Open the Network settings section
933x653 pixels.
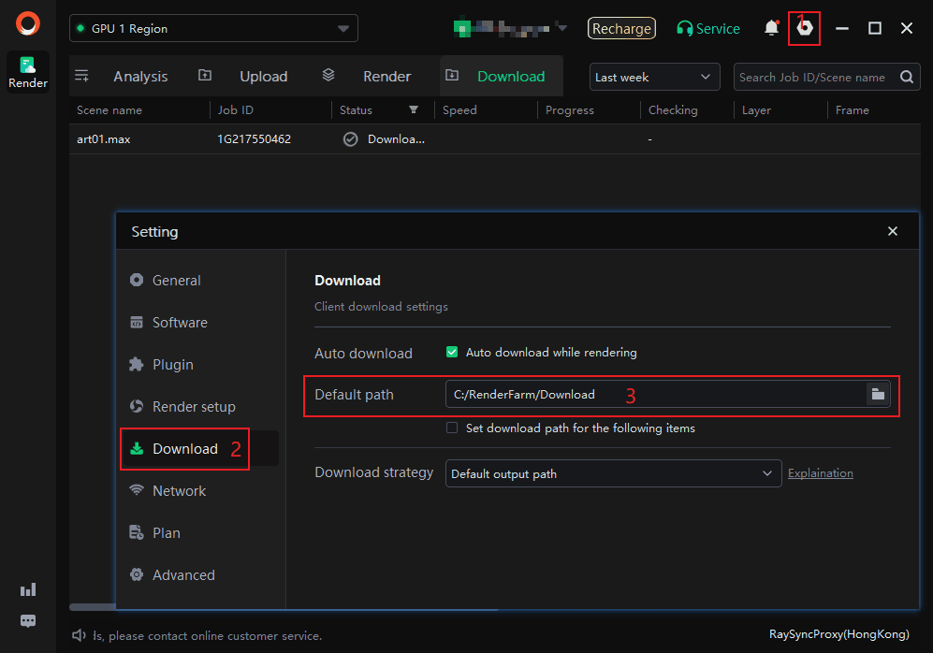[179, 491]
